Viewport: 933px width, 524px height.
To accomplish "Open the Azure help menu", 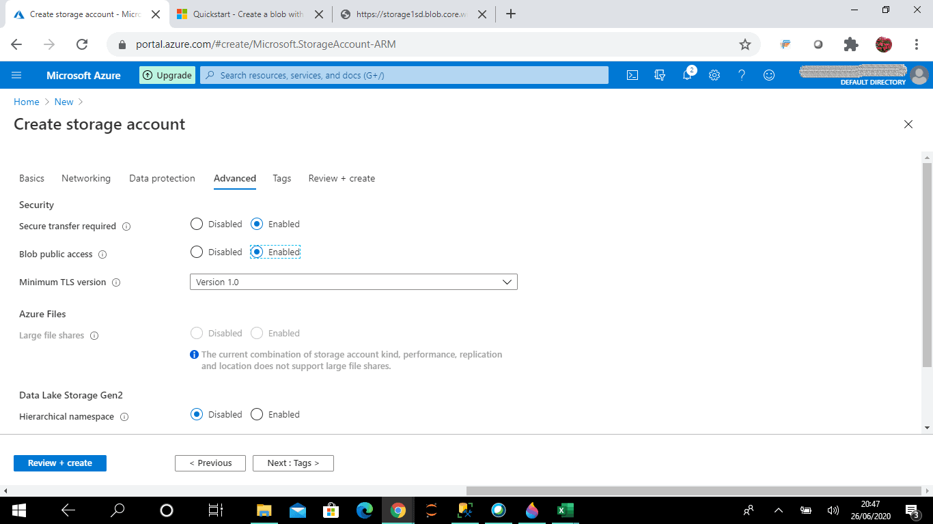I will click(742, 75).
